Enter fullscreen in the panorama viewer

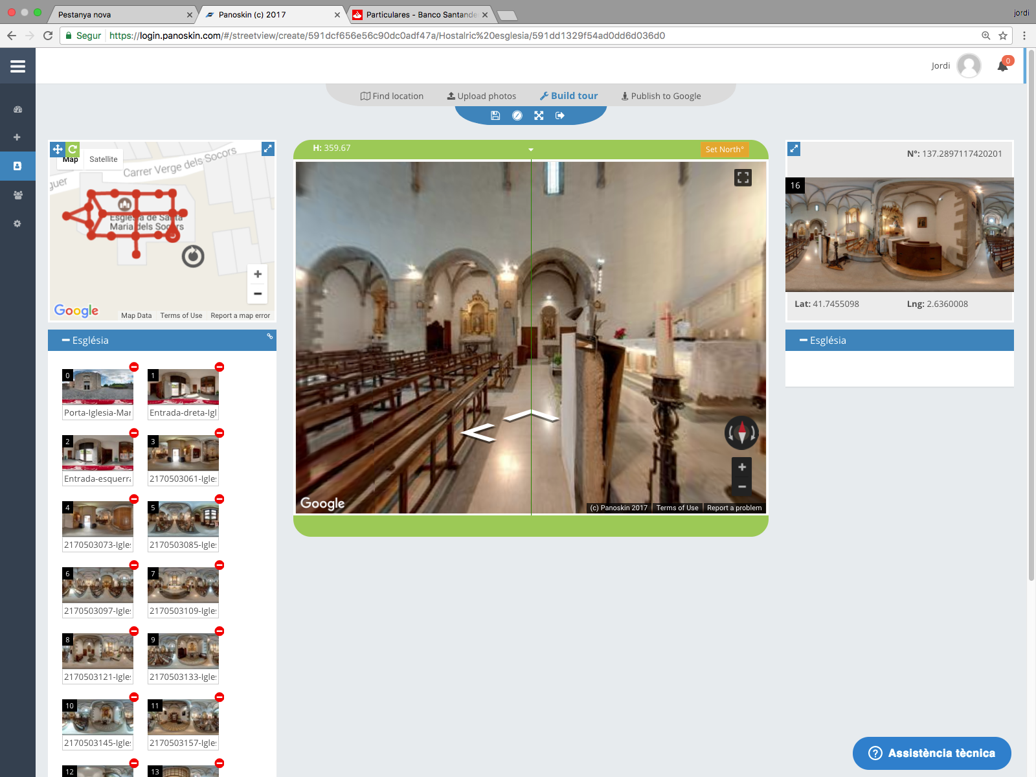[743, 177]
